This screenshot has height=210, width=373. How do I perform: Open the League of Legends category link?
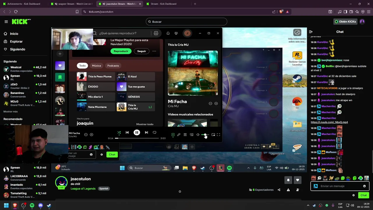pyautogui.click(x=83, y=189)
